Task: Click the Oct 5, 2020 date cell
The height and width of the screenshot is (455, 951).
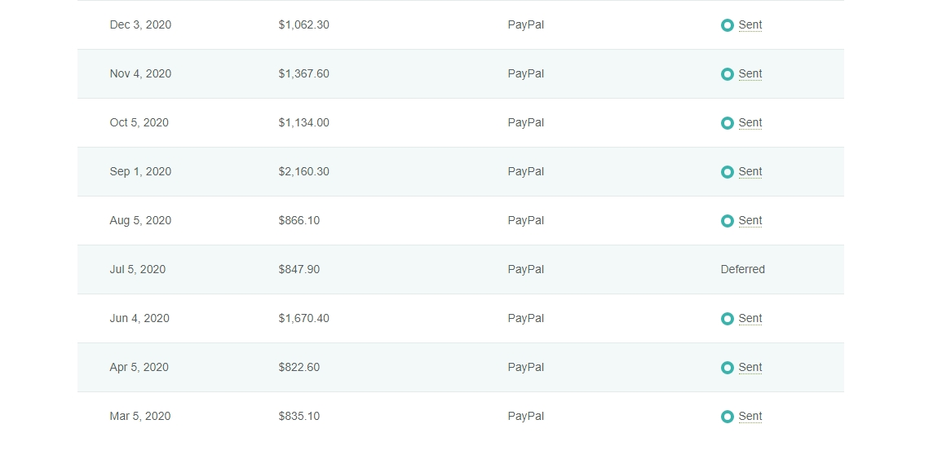Action: pyautogui.click(x=139, y=123)
